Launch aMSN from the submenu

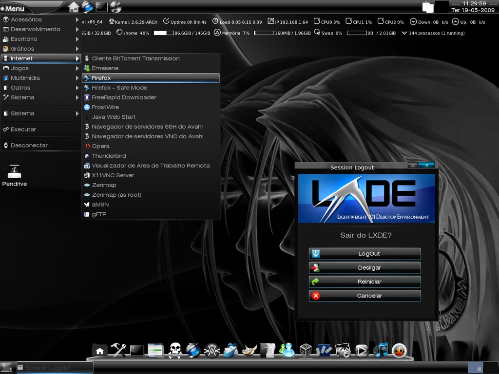tap(151, 205)
